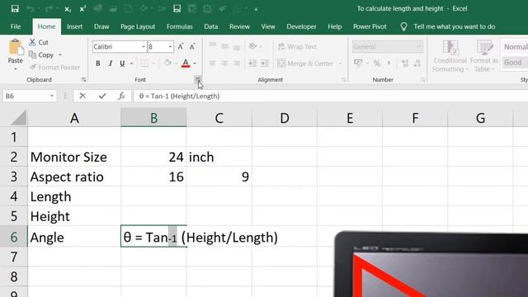The image size is (528, 297).
Task: Click the lightbulb Tell me icon
Action: pyautogui.click(x=403, y=26)
